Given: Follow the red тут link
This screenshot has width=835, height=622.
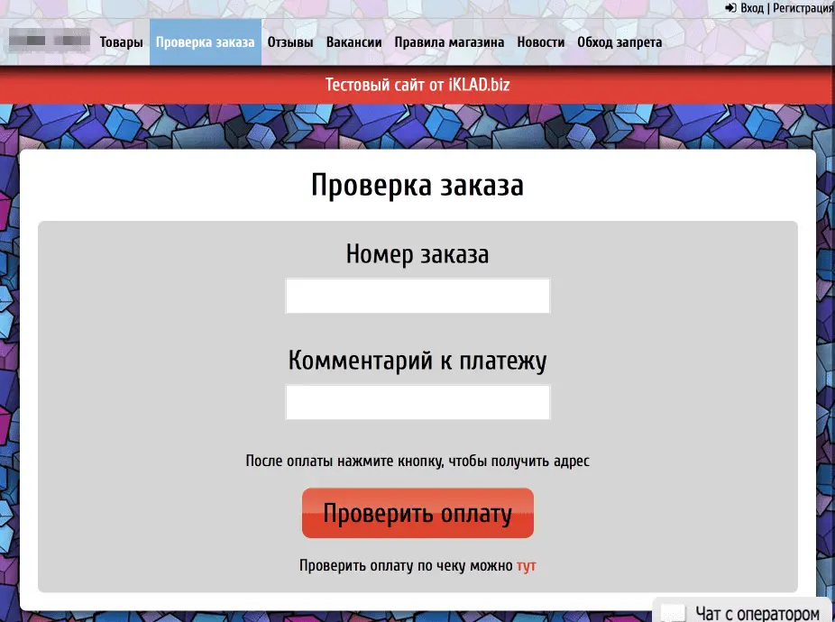Looking at the screenshot, I should point(527,566).
